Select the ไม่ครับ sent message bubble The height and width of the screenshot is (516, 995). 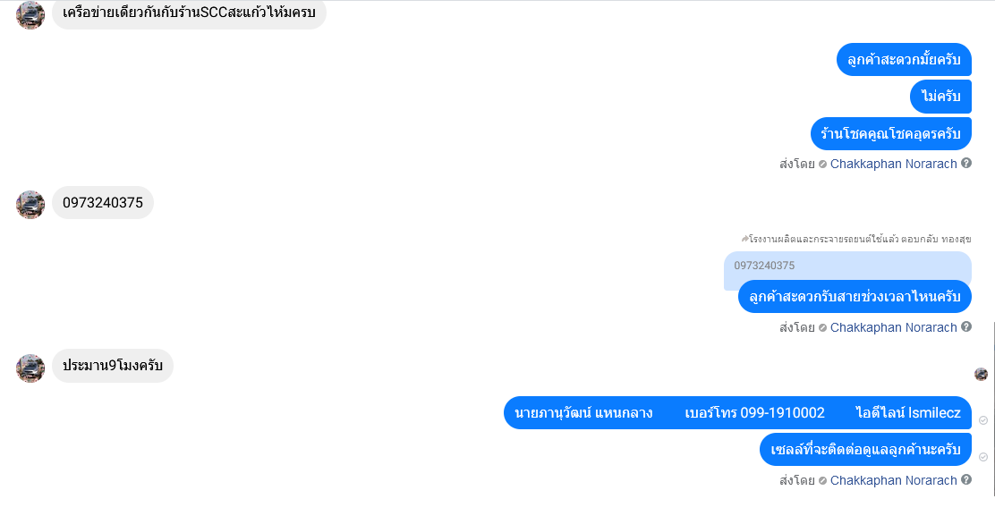941,97
